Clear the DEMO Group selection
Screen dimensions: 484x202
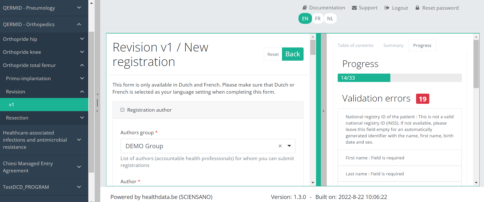click(x=280, y=146)
